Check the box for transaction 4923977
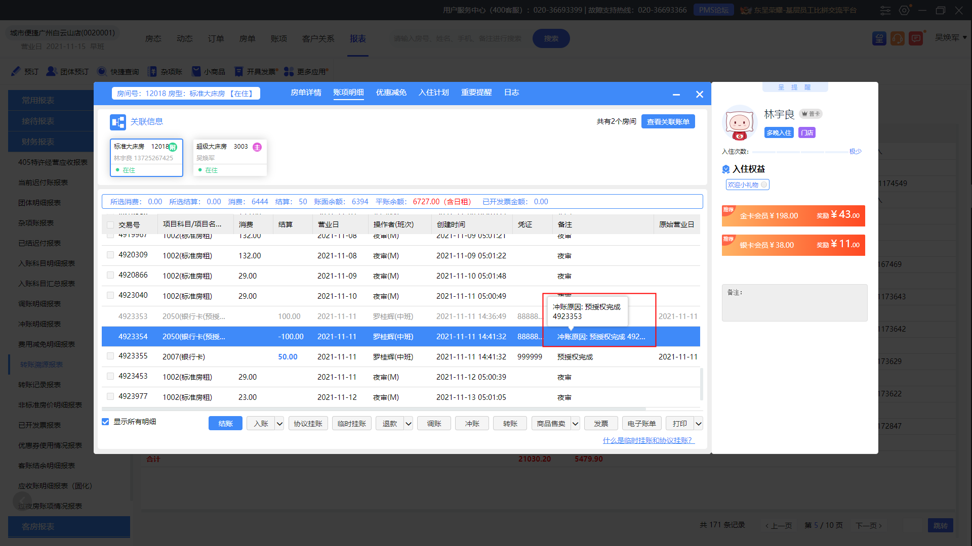 coord(110,396)
